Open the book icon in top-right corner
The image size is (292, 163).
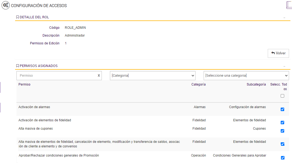[289, 5]
